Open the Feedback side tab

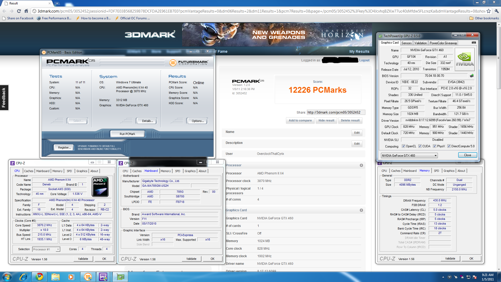click(4, 98)
